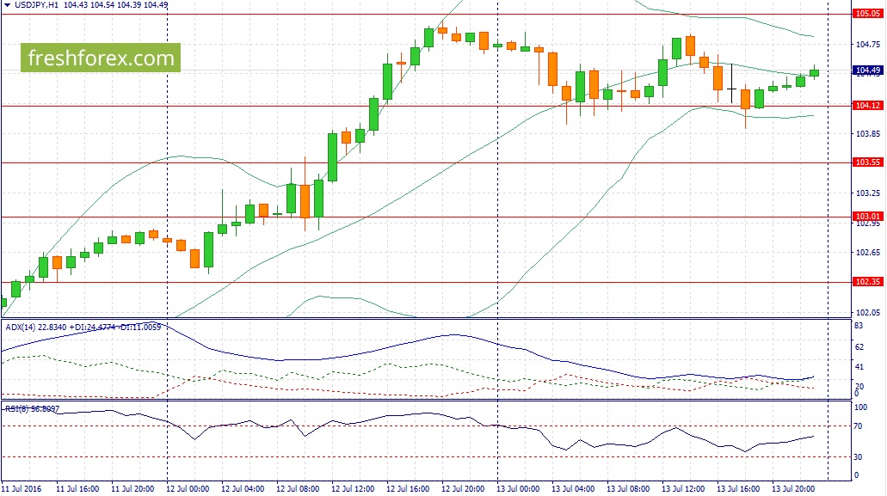The height and width of the screenshot is (496, 887).
Task: Select the 12 Jul 00:00 time marker
Action: coord(188,488)
